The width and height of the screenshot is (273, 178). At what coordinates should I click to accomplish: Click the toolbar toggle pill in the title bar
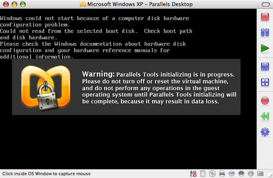point(266,4)
